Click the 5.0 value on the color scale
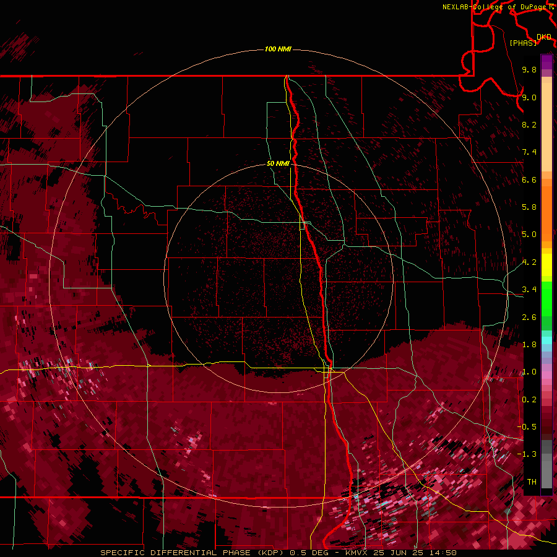The image size is (557, 557). pyautogui.click(x=529, y=235)
